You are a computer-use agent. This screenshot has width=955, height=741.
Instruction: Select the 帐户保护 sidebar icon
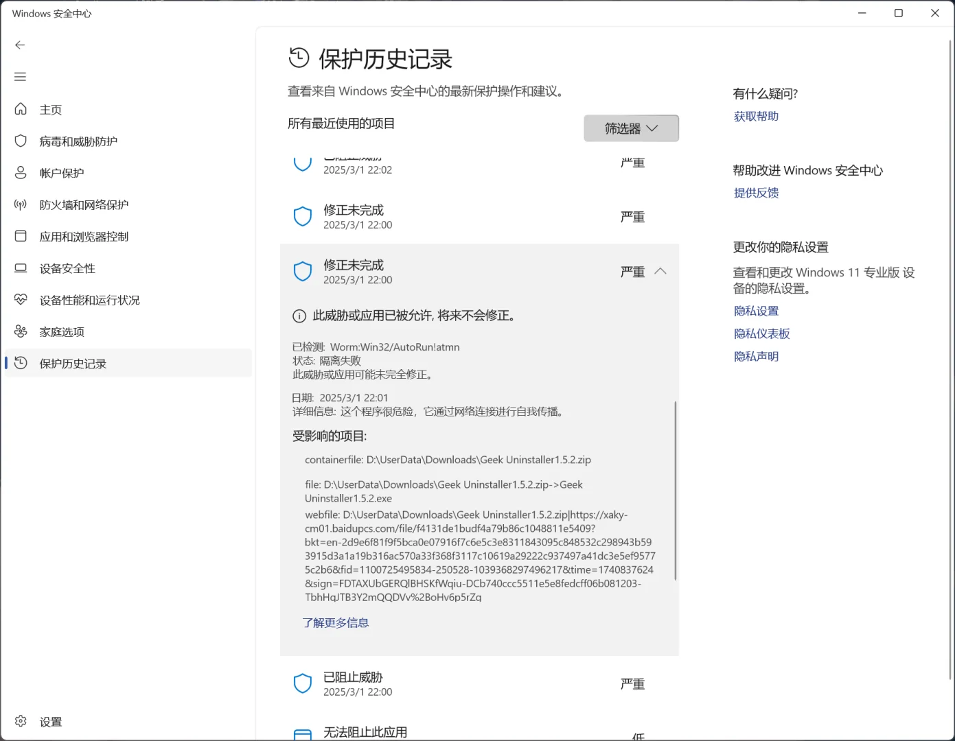[21, 172]
